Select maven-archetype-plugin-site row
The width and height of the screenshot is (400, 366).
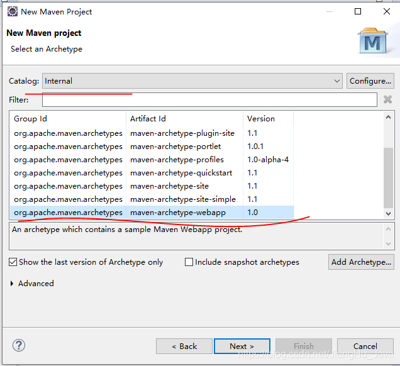(152, 133)
